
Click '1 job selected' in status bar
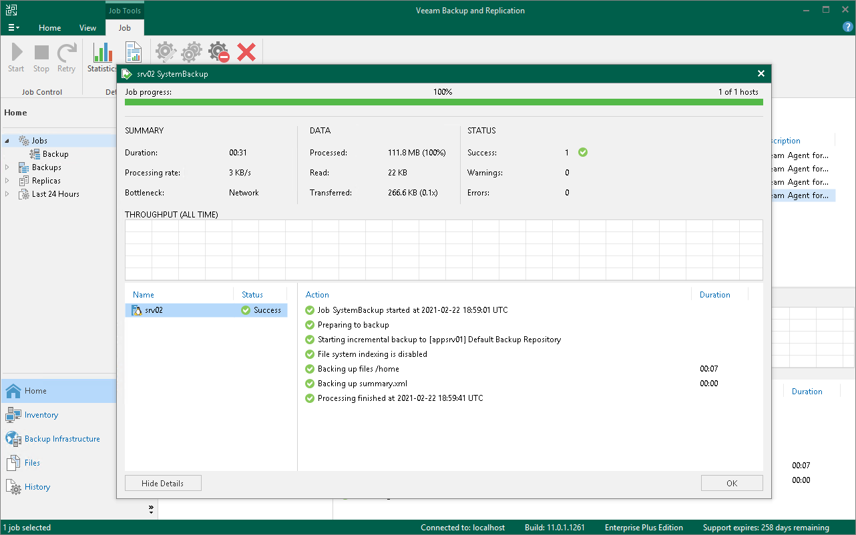27,528
